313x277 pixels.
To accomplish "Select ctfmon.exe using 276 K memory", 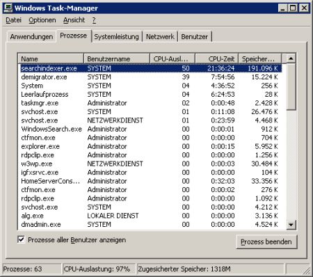I will tap(150, 190).
